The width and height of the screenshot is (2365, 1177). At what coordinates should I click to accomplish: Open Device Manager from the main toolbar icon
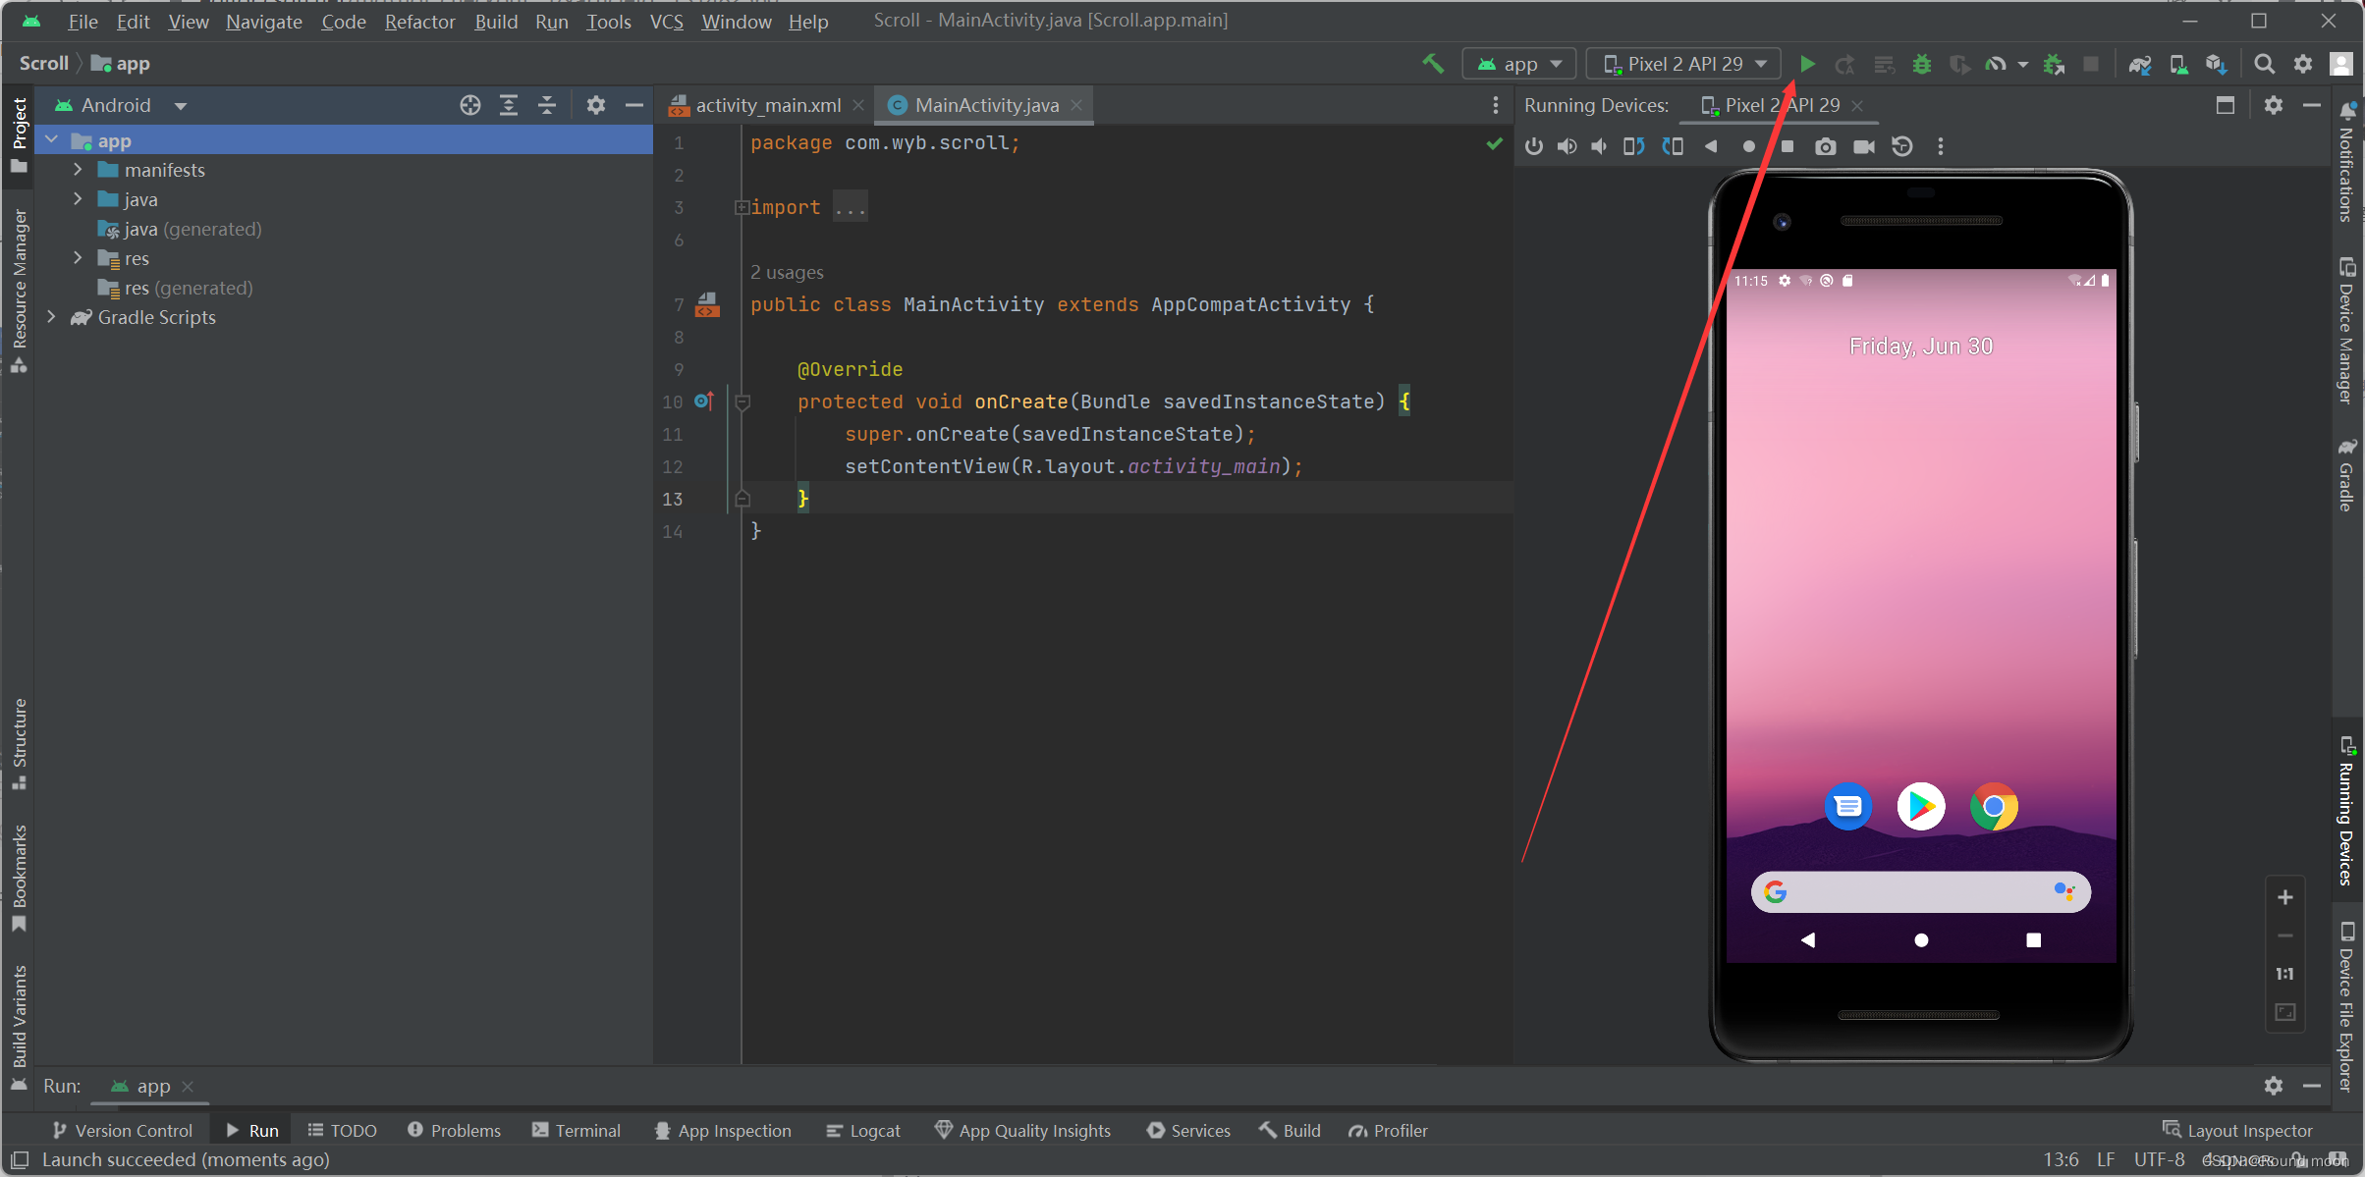pos(2178,64)
